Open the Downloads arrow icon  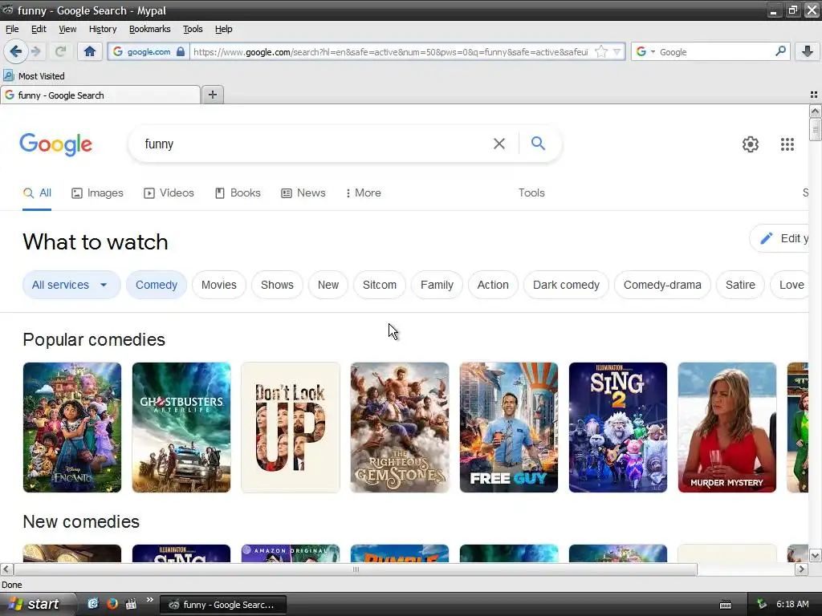[x=808, y=51]
